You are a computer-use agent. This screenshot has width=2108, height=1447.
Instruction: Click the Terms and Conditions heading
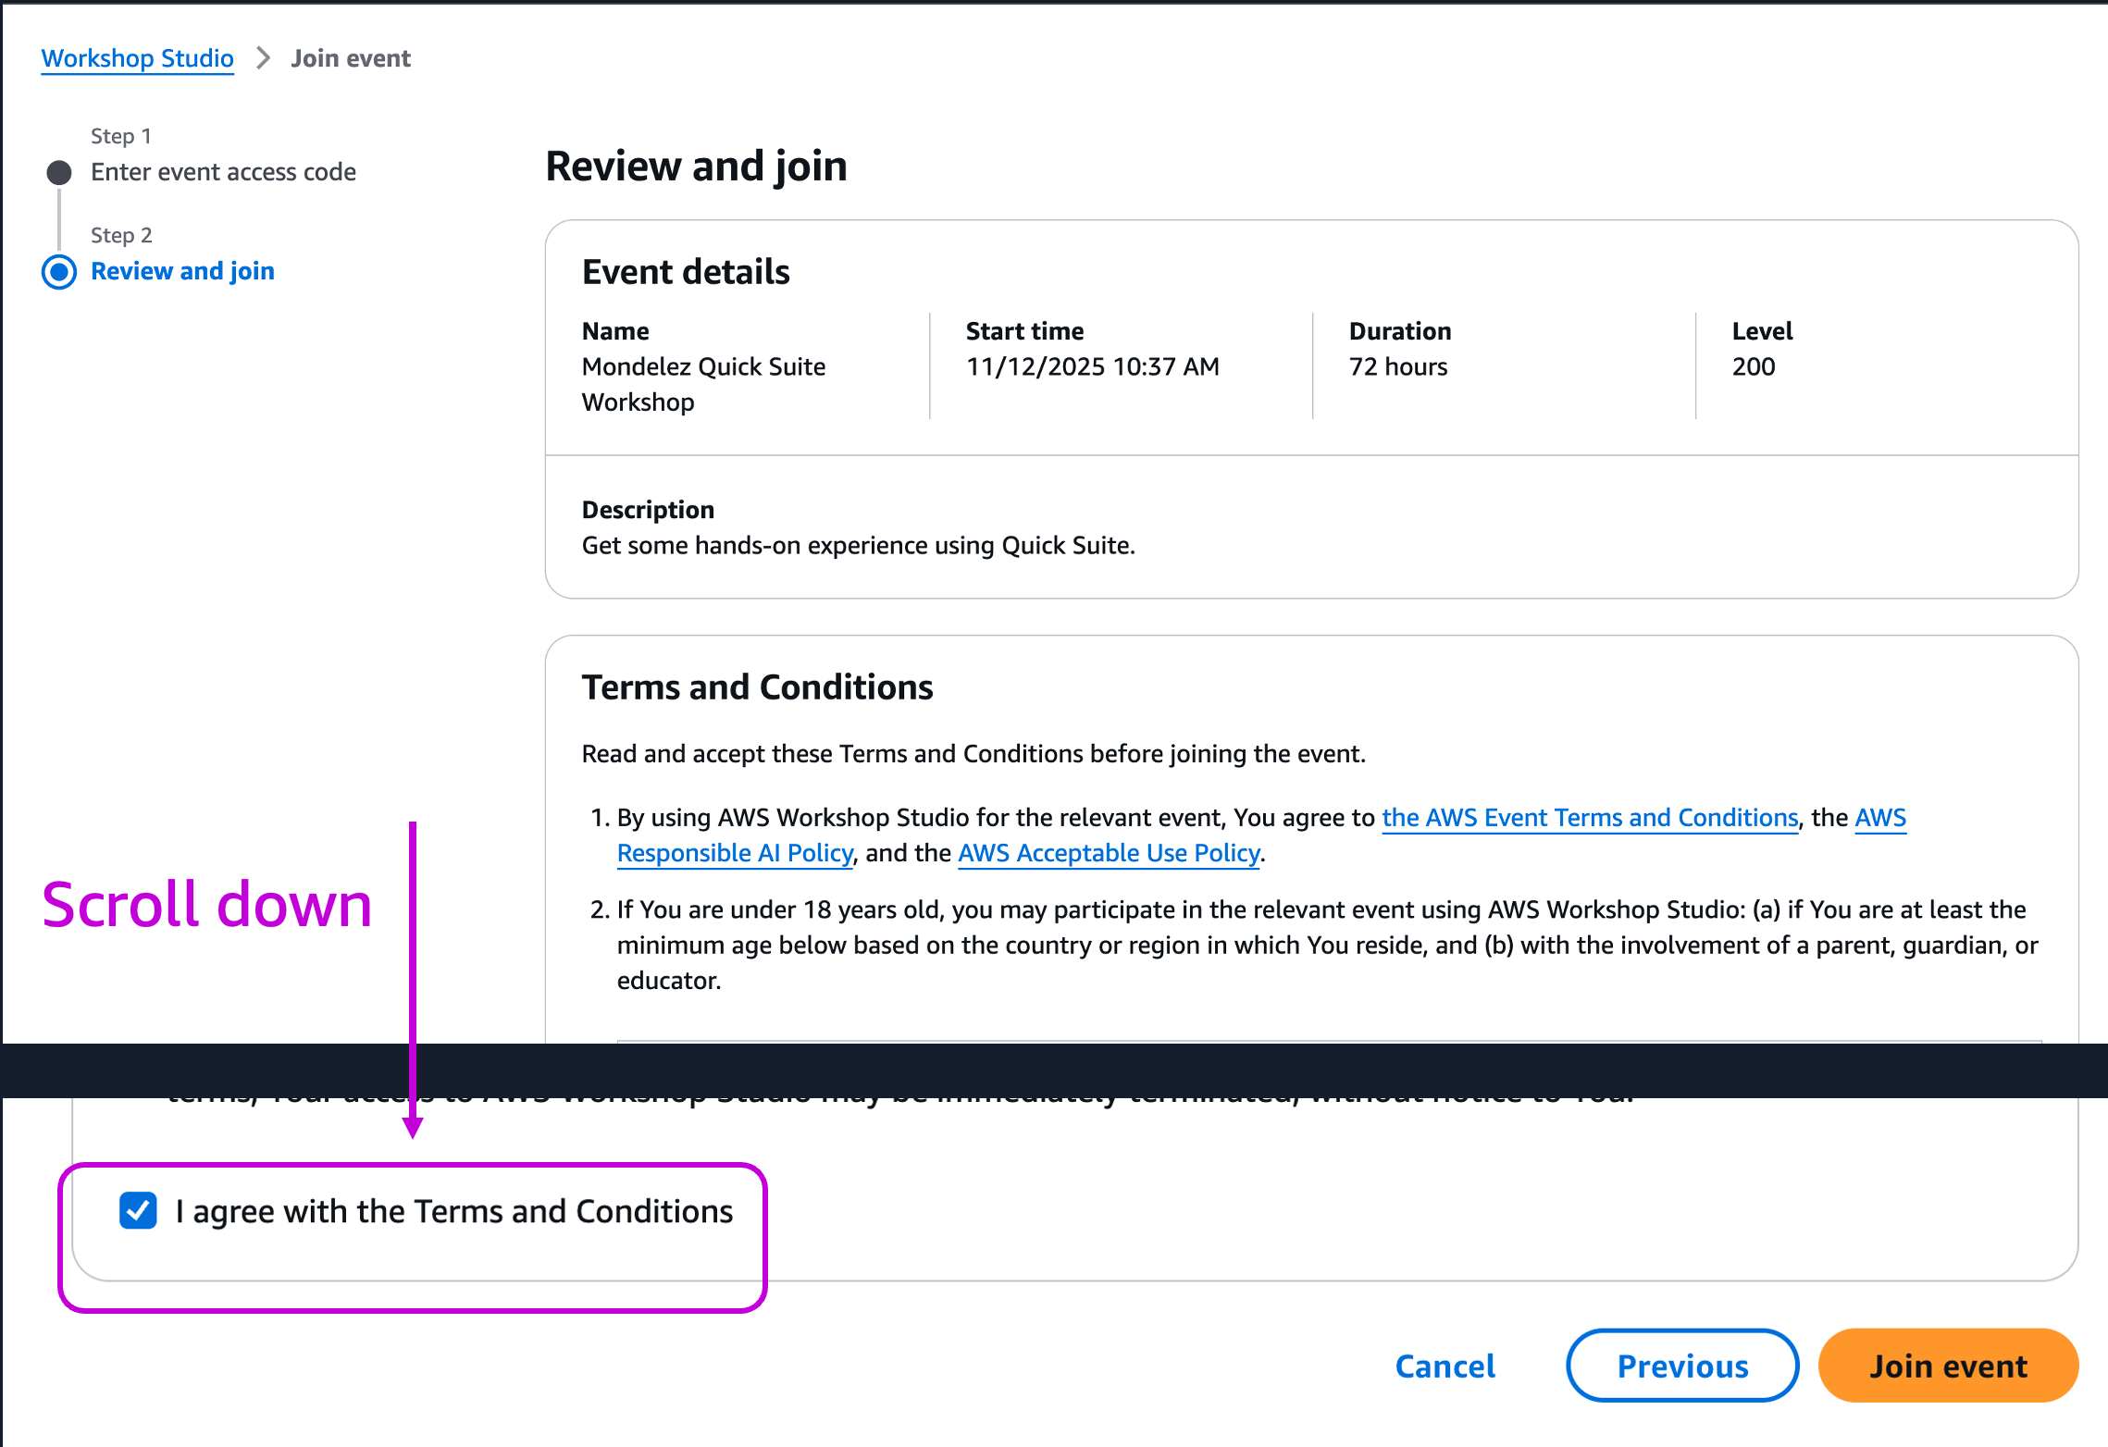pyautogui.click(x=757, y=687)
